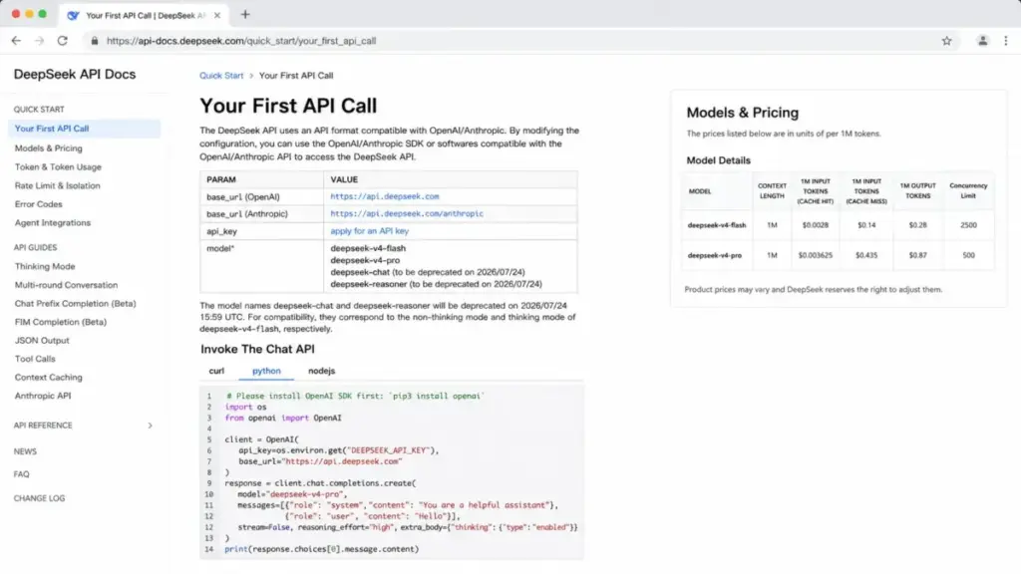Open Thinking Mode guide
Image resolution: width=1021 pixels, height=574 pixels.
click(x=45, y=266)
